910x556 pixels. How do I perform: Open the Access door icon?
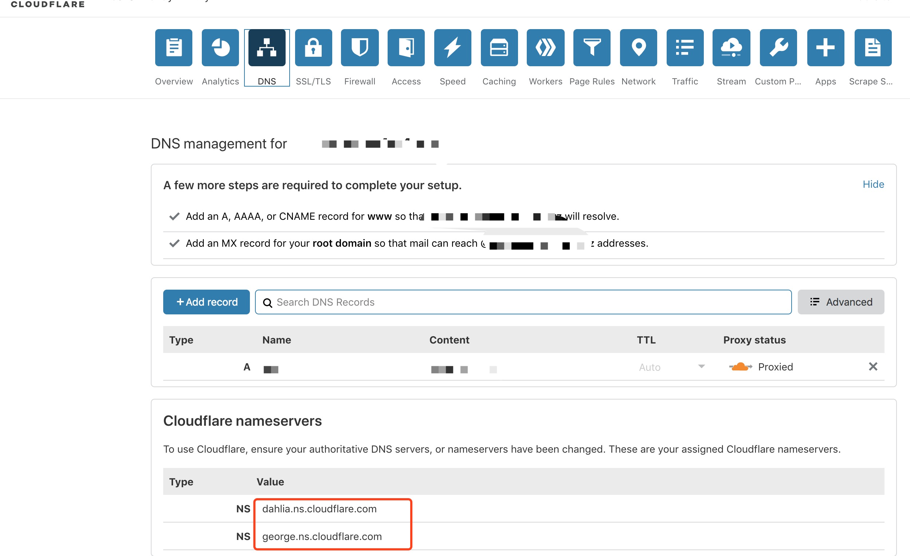[406, 48]
